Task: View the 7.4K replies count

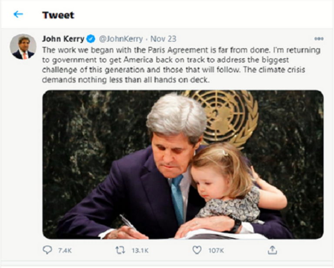Action: pyautogui.click(x=64, y=251)
